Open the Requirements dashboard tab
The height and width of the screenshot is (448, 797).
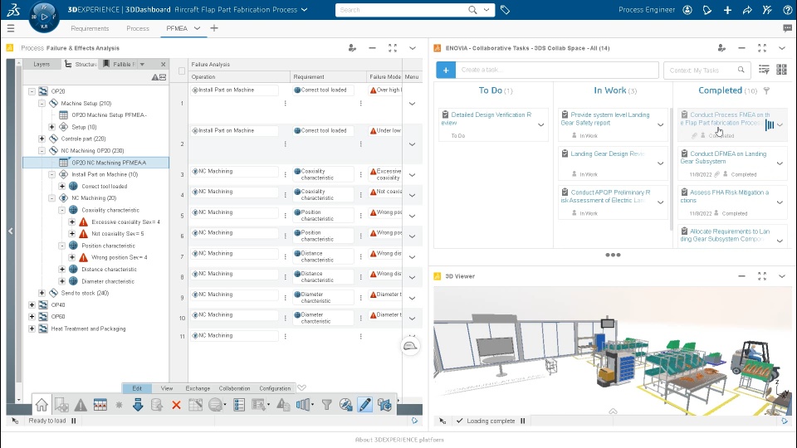pos(90,28)
